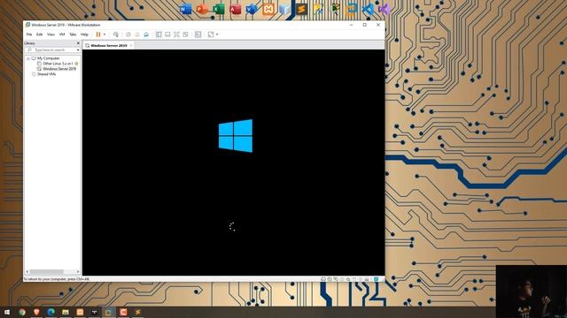The image size is (567, 318).
Task: Enter full screen mode icon
Action: point(176,34)
